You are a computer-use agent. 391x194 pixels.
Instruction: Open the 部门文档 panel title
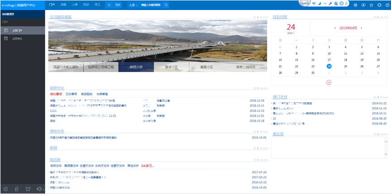280,97
